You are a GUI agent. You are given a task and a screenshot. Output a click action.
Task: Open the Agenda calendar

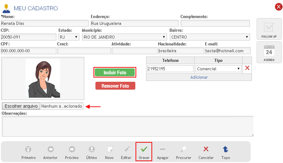[x=269, y=52]
